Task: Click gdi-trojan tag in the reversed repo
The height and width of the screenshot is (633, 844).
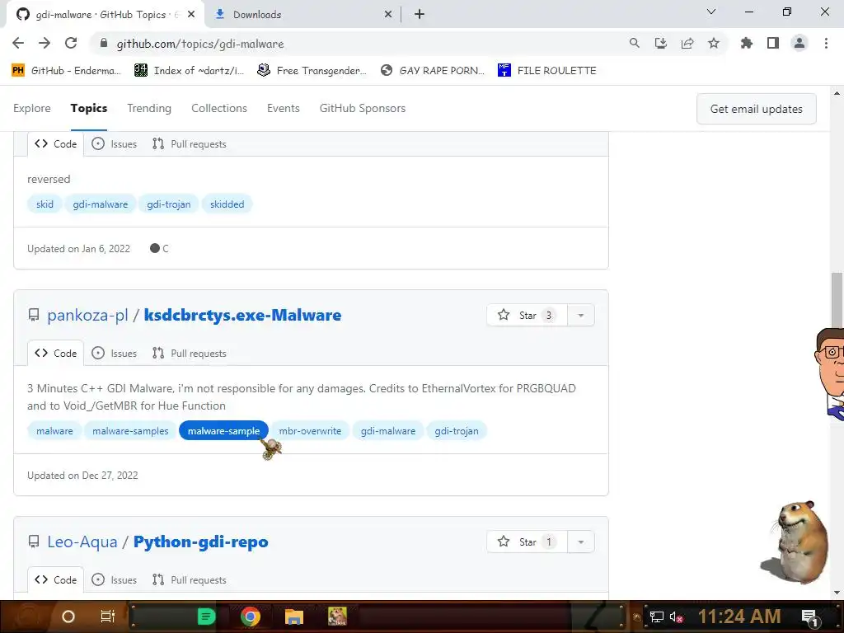Action: coord(168,204)
